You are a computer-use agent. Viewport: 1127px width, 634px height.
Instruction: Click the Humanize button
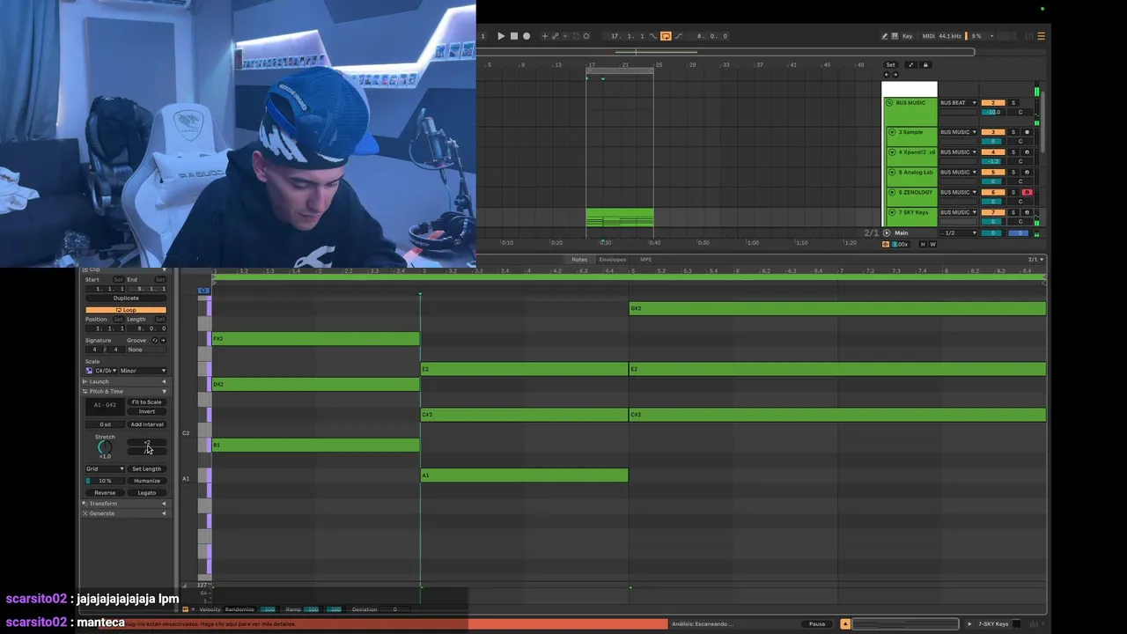[147, 481]
